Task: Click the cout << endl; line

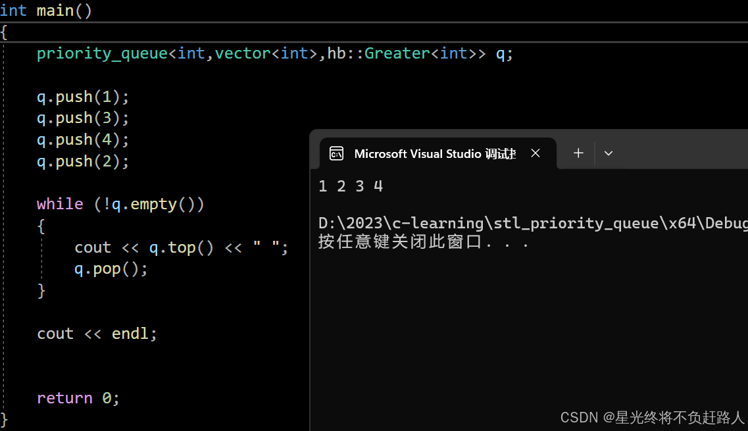Action: point(97,334)
